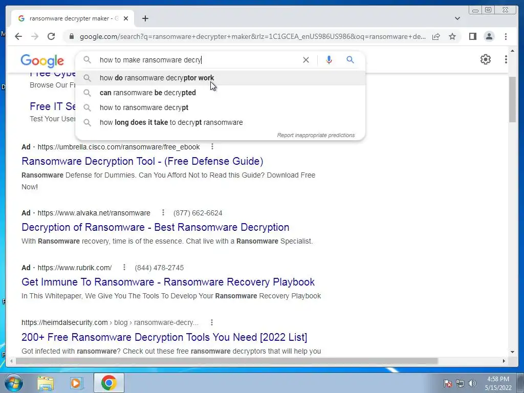
Task: Start a voice search with the microphone
Action: 329,60
